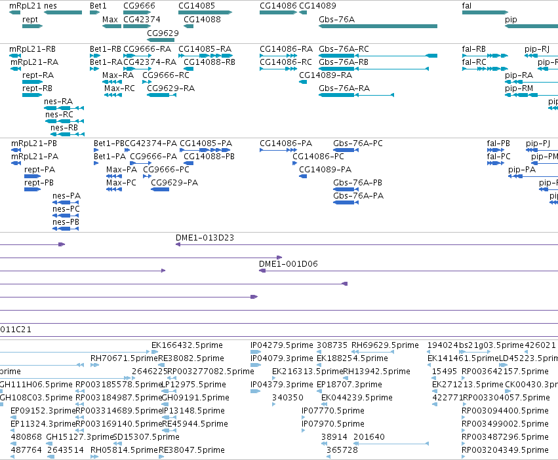Open protein label CG14089-PA
558x460 pixels.
[x=325, y=170]
